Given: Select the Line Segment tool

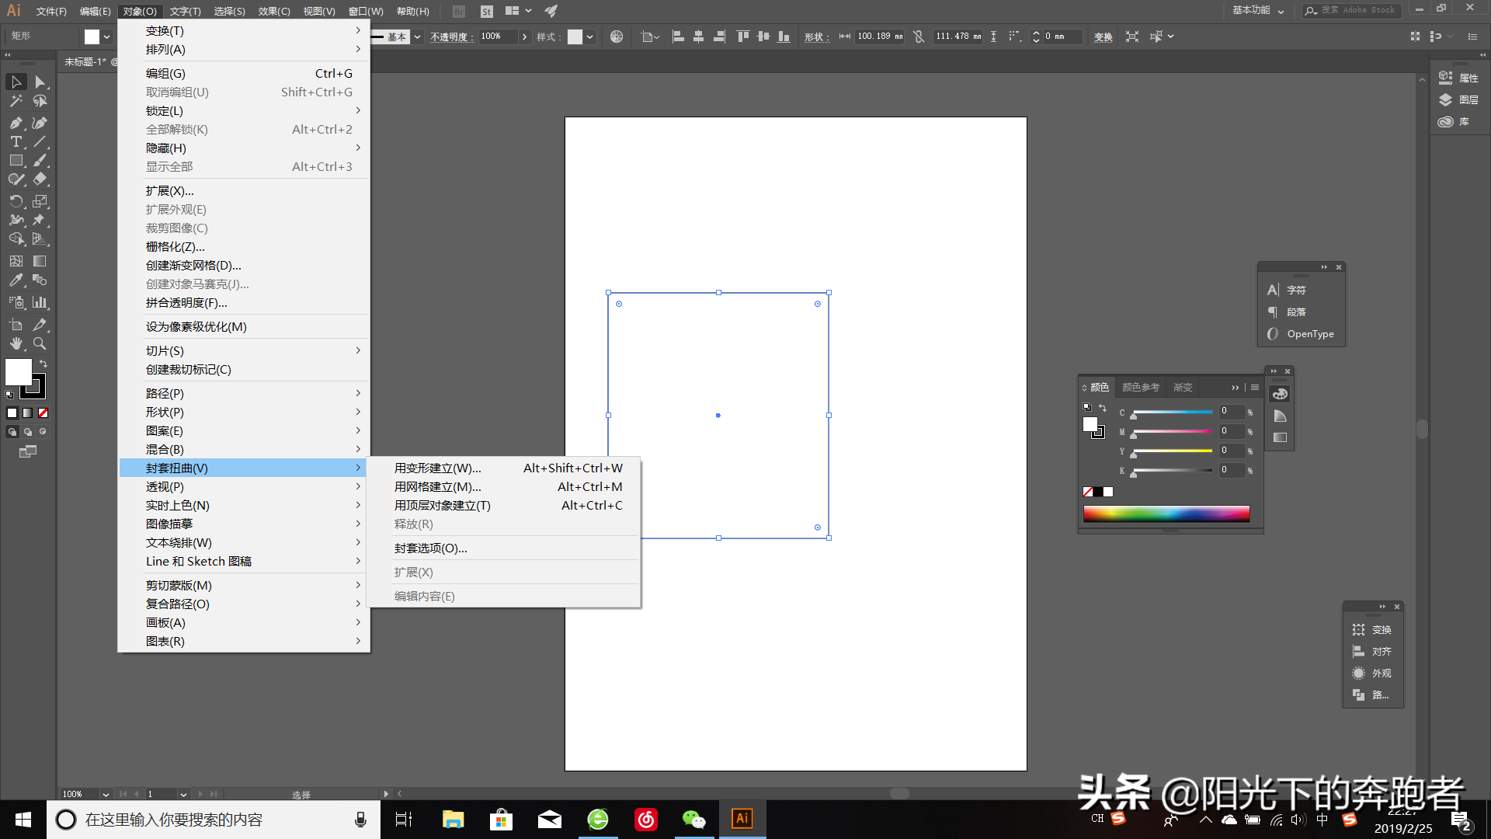Looking at the screenshot, I should (x=40, y=141).
